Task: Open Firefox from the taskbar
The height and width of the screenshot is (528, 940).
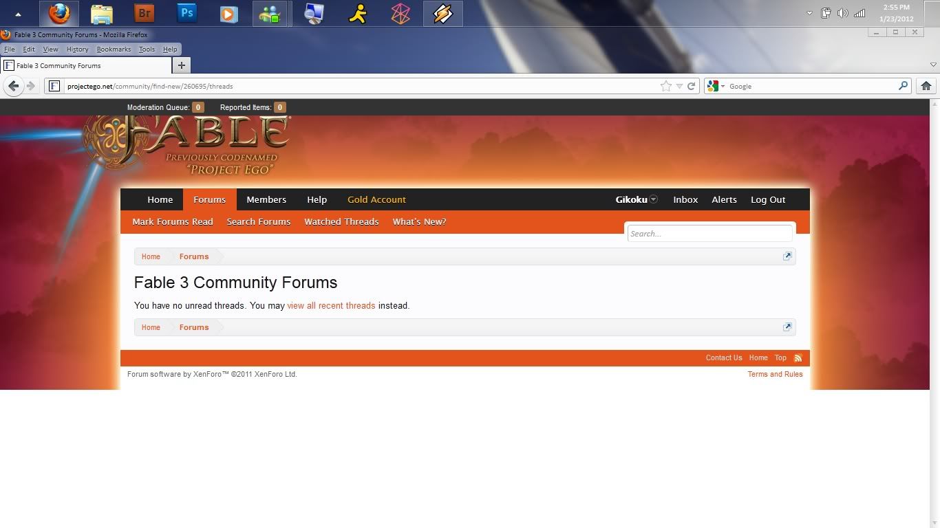Action: pyautogui.click(x=59, y=13)
